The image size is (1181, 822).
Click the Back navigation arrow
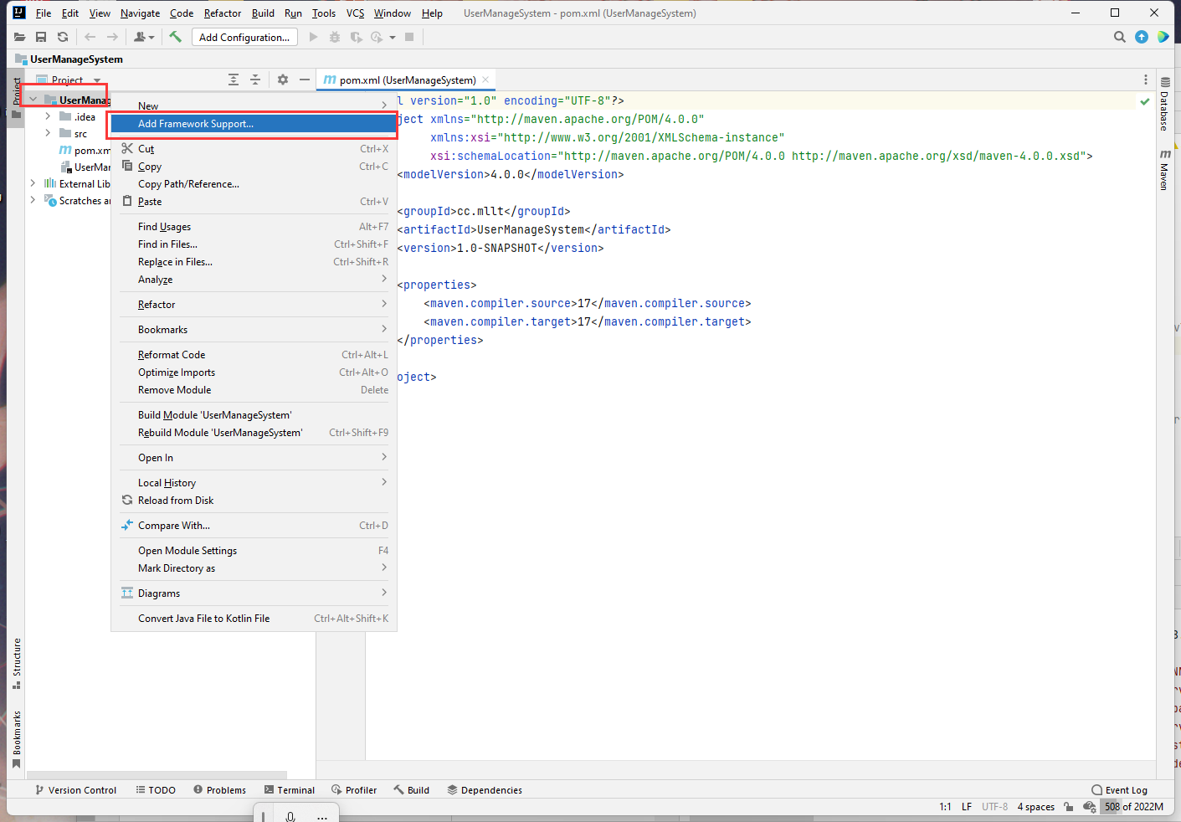click(x=90, y=37)
